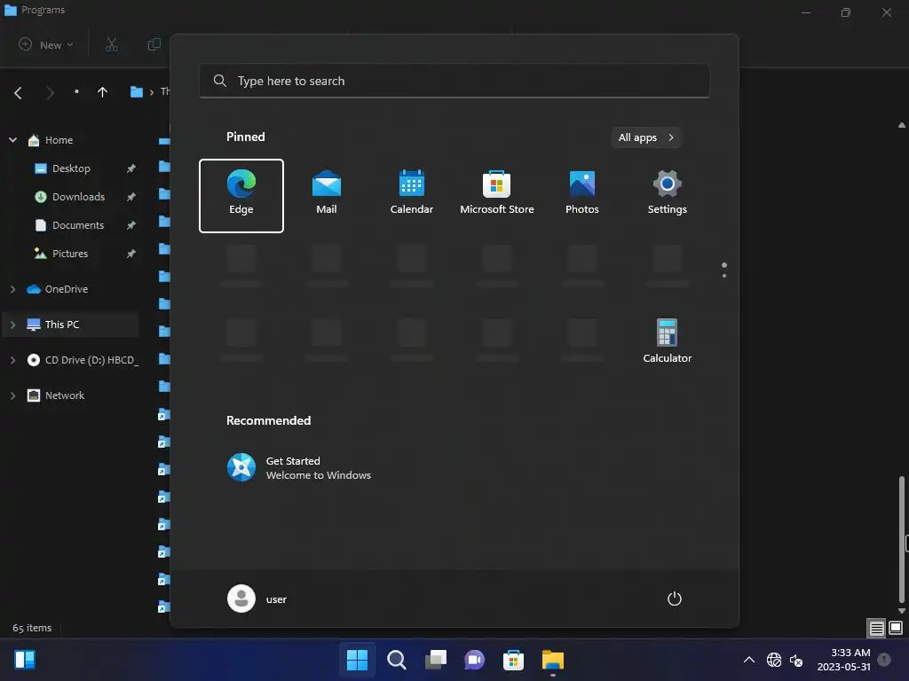Click the '65 items' status text
Viewport: 909px width, 681px height.
(x=32, y=629)
